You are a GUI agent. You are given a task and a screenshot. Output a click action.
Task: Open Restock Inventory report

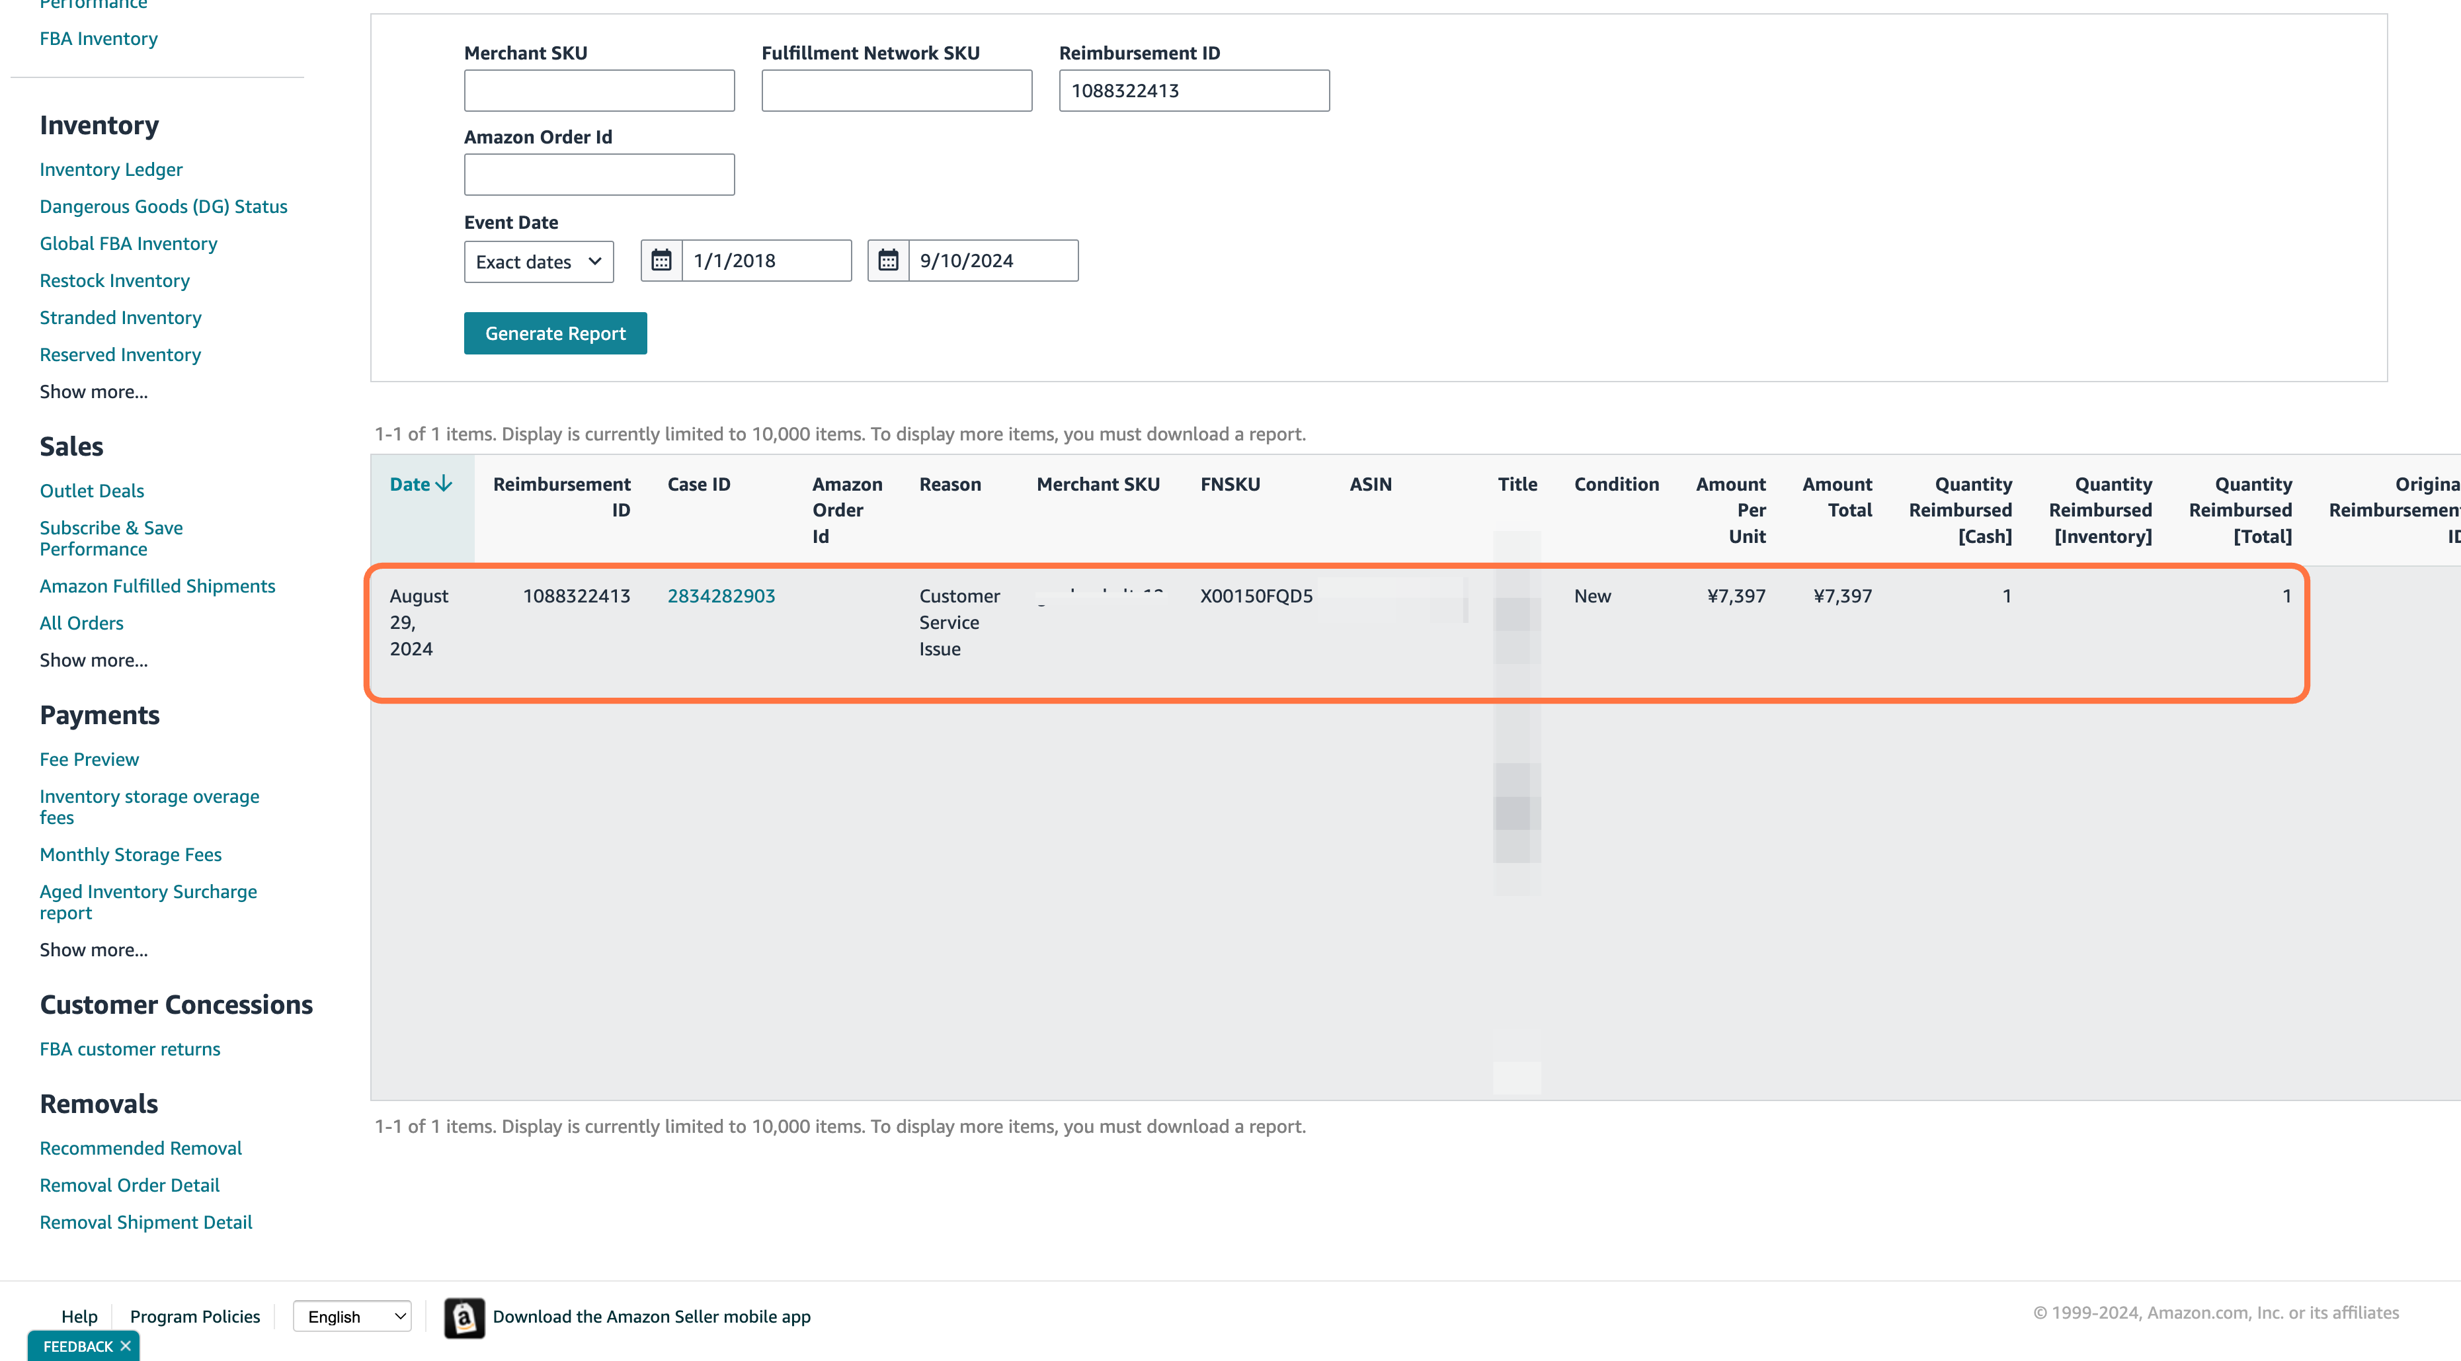(x=114, y=281)
